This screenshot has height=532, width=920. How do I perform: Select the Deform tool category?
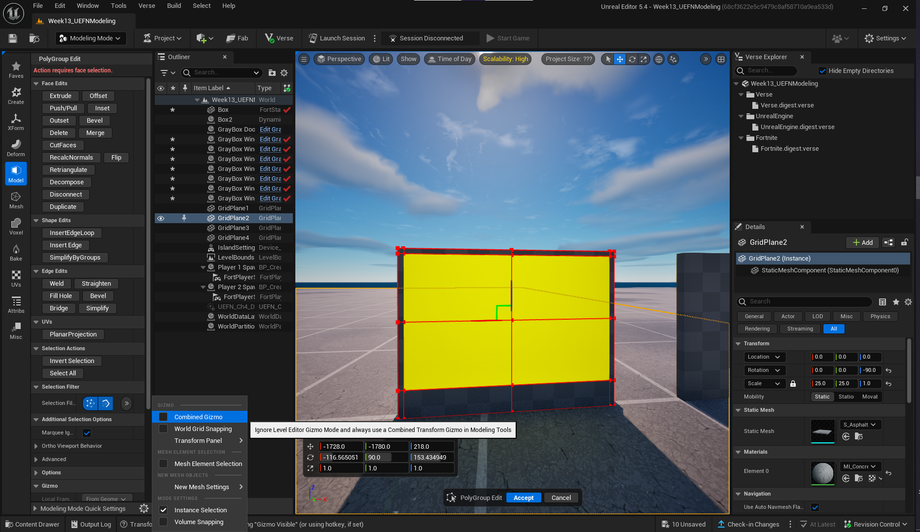[16, 148]
